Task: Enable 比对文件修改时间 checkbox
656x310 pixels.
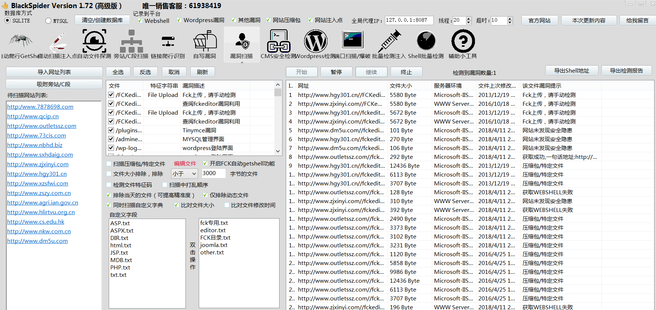Action: pyautogui.click(x=227, y=205)
